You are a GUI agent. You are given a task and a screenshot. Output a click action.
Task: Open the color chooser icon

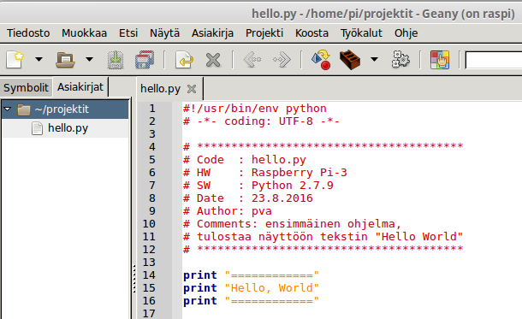440,60
